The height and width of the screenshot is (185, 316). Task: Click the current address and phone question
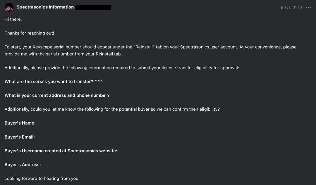[x=57, y=95]
